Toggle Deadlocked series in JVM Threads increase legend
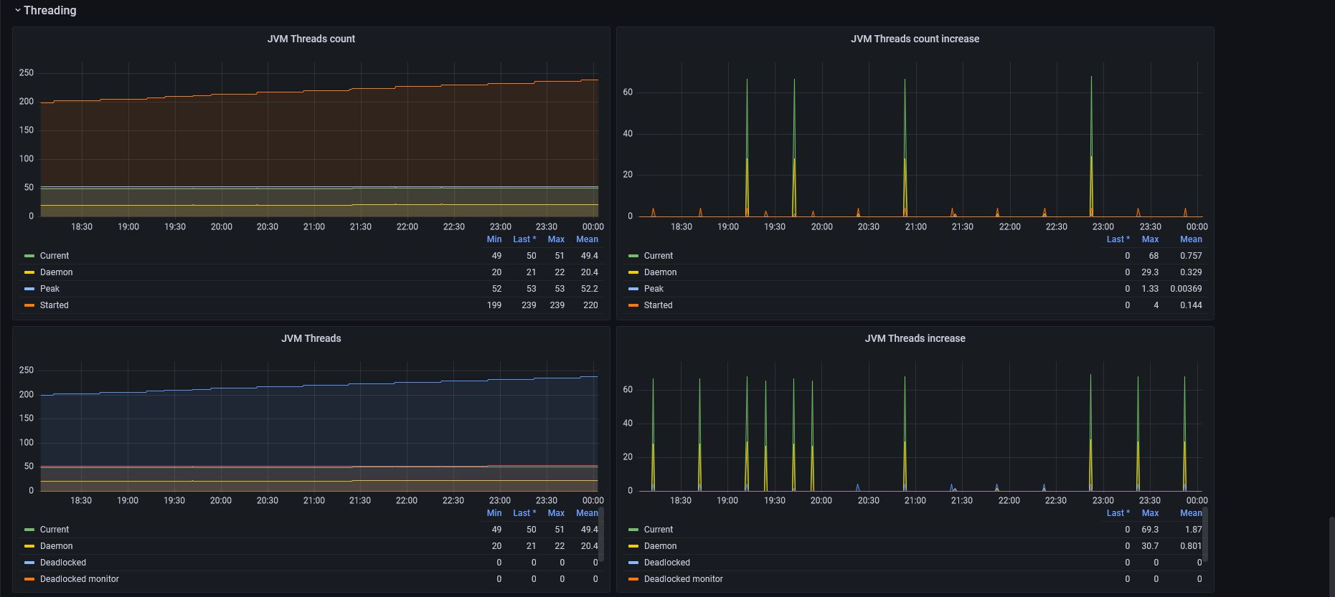 [666, 563]
